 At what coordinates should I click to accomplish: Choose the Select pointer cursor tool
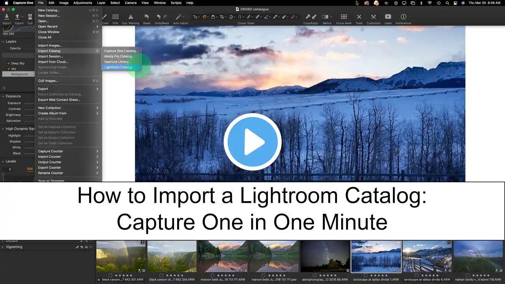[x=195, y=17]
